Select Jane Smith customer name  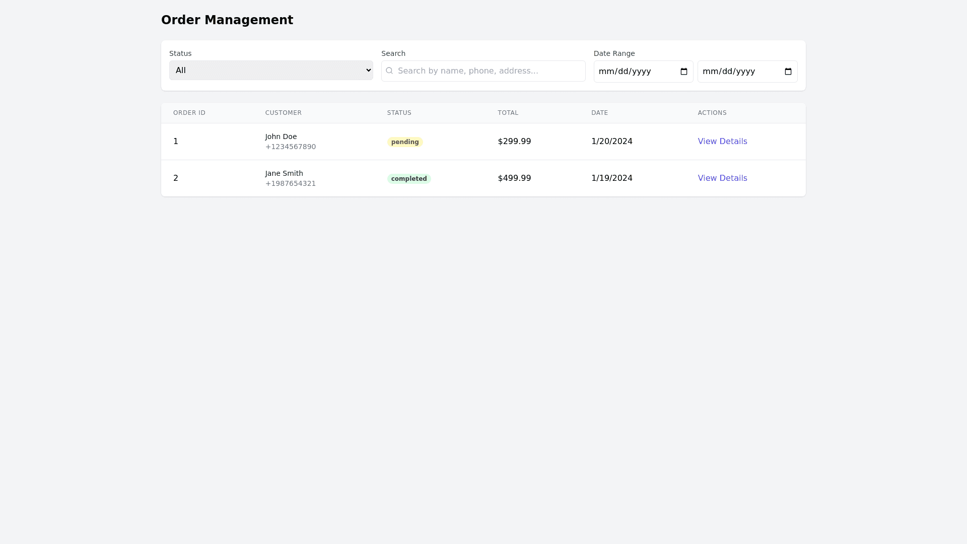[x=284, y=173]
